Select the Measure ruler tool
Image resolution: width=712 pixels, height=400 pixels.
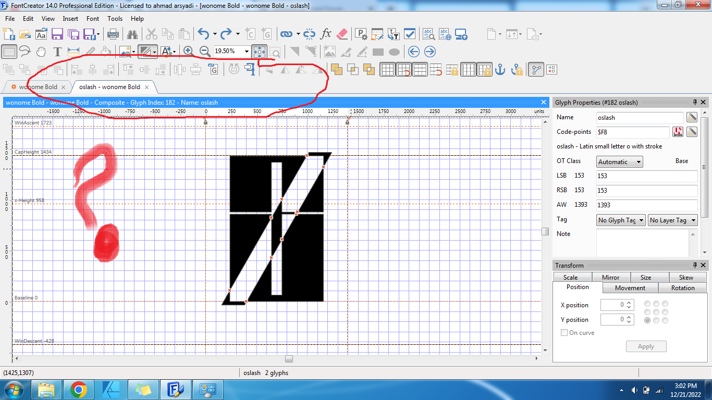click(x=73, y=52)
